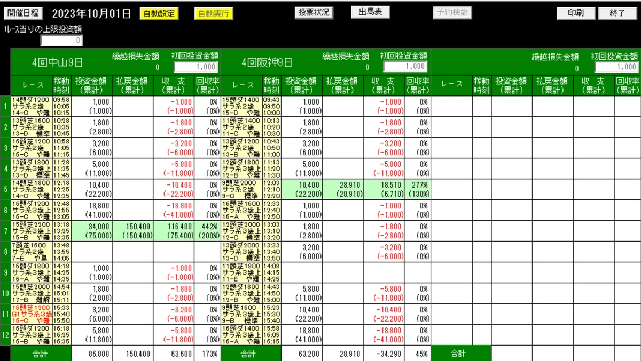The height and width of the screenshot is (361, 641).
Task: Open Hanshin race 9 cell 11頭芝1800
Action: pos(241,272)
